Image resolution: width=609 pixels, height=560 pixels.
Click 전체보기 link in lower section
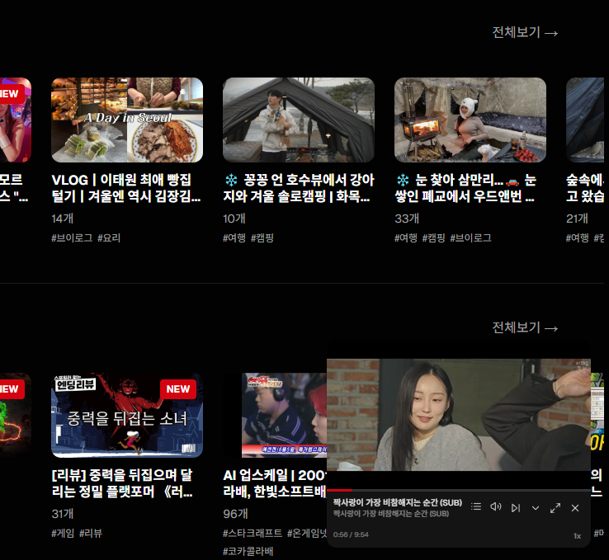pos(525,327)
